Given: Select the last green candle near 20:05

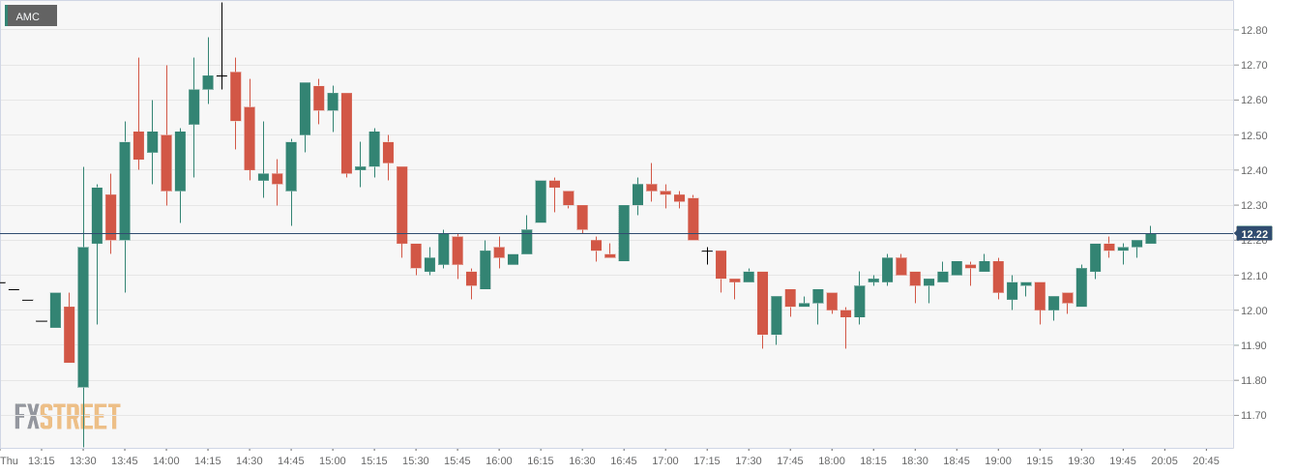Looking at the screenshot, I should [x=1151, y=238].
